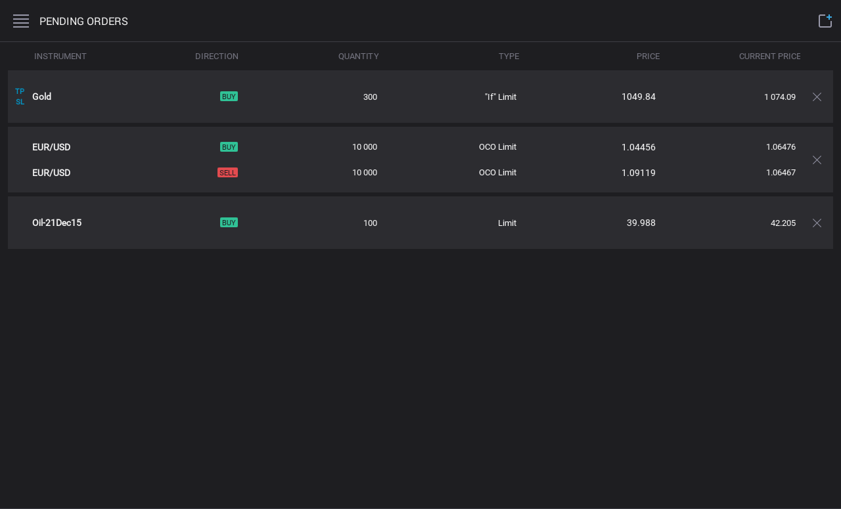Click the Gold order price 1049.84
The image size is (841, 509).
[x=639, y=97]
